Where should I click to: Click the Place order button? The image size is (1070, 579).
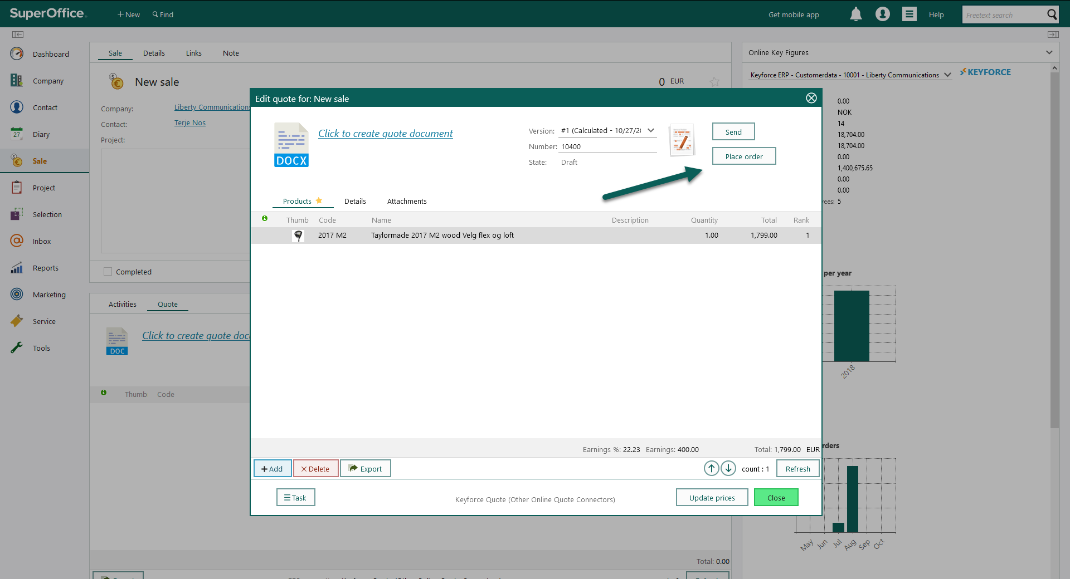(x=744, y=156)
